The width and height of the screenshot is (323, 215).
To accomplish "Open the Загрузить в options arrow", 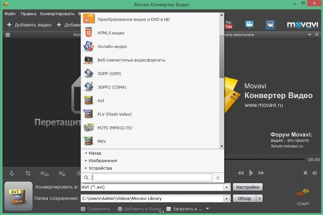I will [207, 209].
